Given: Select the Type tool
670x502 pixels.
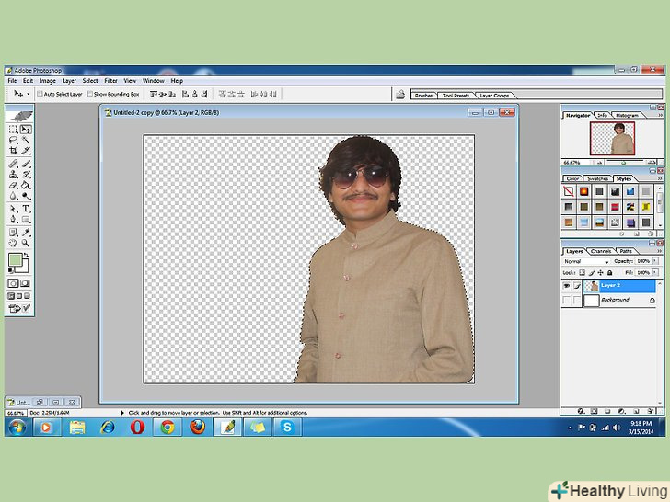Looking at the screenshot, I should coord(26,209).
